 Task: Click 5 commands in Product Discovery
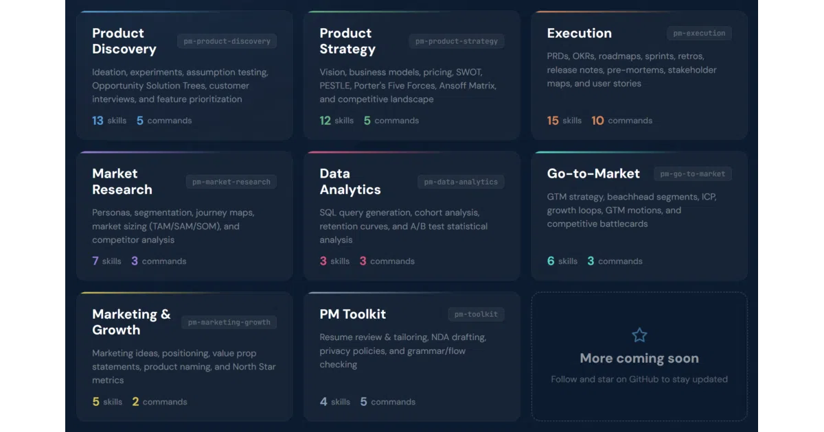point(164,121)
